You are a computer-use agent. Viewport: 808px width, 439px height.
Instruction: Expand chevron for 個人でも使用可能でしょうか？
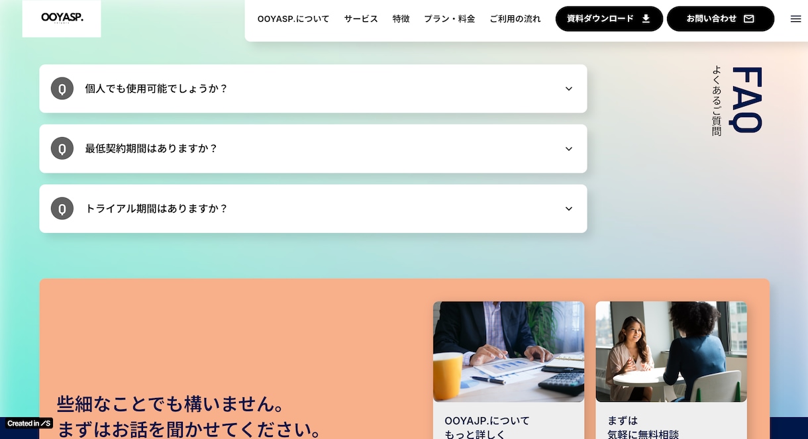568,89
